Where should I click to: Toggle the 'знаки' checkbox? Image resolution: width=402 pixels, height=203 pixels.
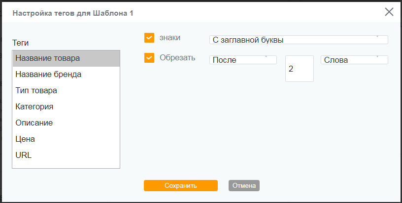(150, 38)
